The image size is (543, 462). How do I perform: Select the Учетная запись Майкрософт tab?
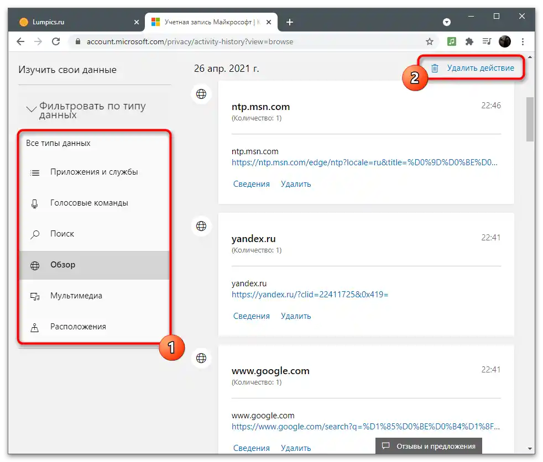coord(211,22)
